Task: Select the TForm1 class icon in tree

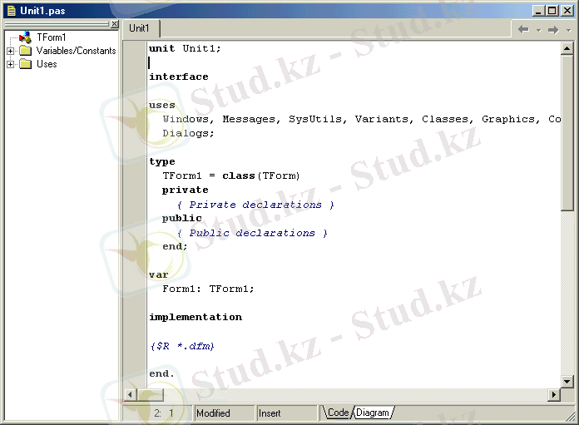Action: [x=25, y=37]
